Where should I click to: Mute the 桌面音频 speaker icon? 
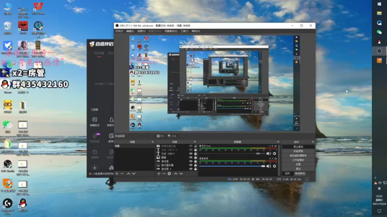(268, 166)
